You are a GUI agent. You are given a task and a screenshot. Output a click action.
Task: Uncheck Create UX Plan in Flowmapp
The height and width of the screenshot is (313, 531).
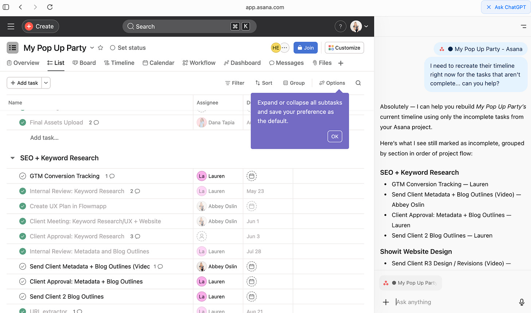click(23, 206)
